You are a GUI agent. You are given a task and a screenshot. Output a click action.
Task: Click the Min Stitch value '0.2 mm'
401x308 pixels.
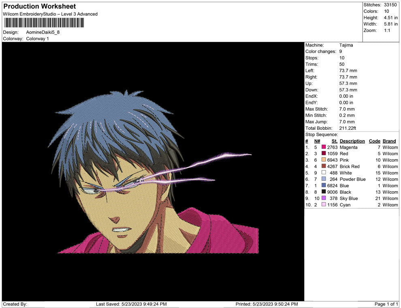pyautogui.click(x=347, y=115)
